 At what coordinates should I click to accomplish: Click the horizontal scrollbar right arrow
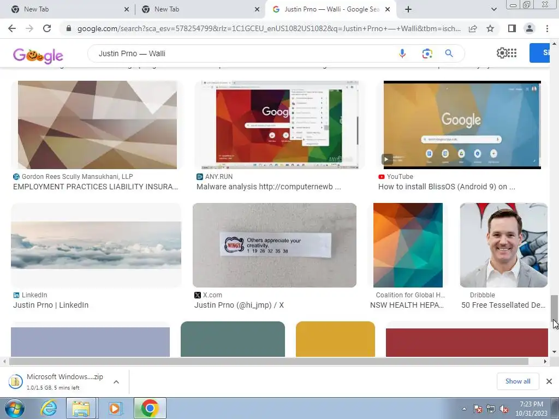(x=545, y=361)
